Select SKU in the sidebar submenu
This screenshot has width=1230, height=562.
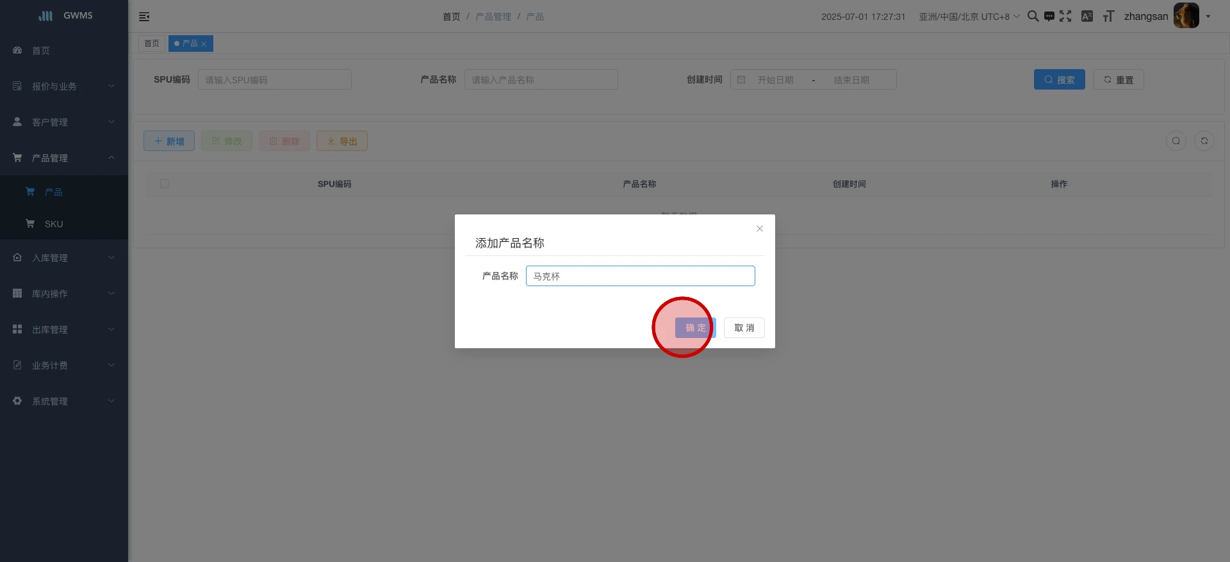coord(54,224)
